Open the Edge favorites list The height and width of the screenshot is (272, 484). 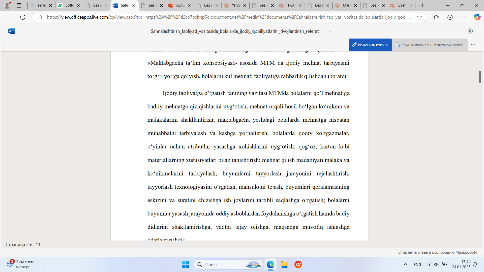click(x=436, y=17)
